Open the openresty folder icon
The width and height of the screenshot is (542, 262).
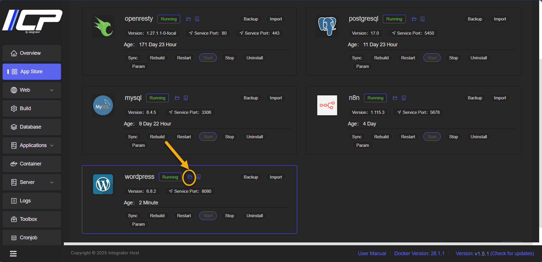[188, 19]
